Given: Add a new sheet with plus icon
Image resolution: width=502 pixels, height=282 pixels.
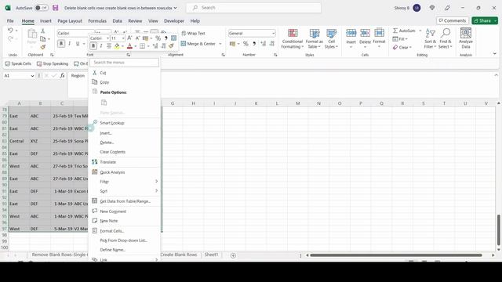Looking at the screenshot, I should tap(233, 255).
